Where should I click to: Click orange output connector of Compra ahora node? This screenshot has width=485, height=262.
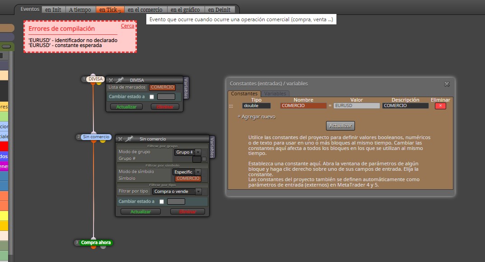pyautogui.click(x=93, y=247)
